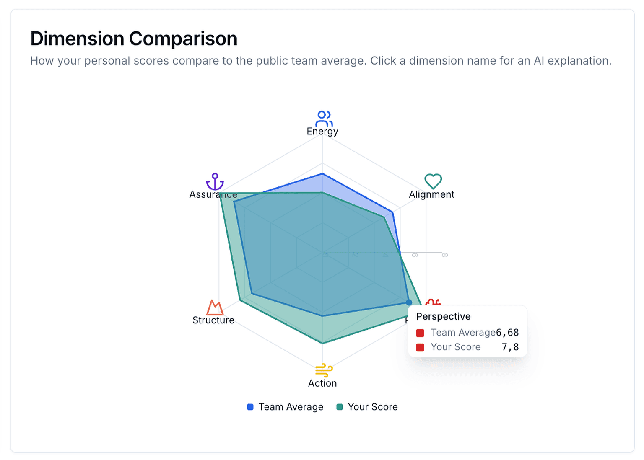This screenshot has width=644, height=460.
Task: Click the Alignment heart icon
Action: pos(432,181)
